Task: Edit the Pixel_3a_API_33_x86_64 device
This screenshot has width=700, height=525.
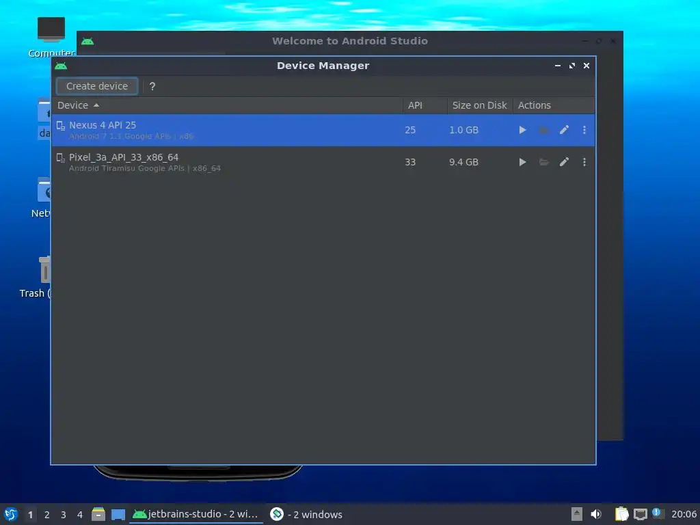Action: coord(564,162)
